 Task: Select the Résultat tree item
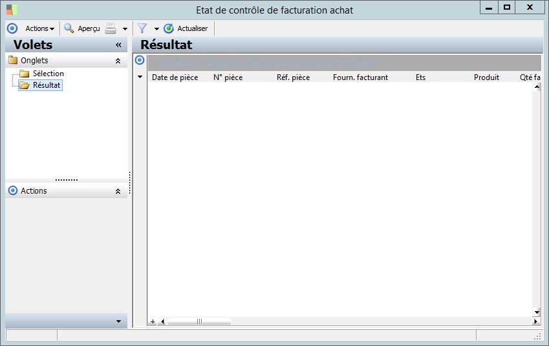click(47, 85)
